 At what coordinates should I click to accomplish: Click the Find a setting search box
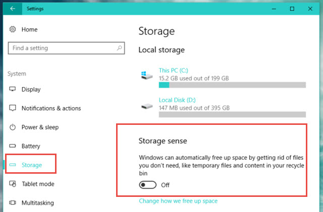tap(66, 48)
